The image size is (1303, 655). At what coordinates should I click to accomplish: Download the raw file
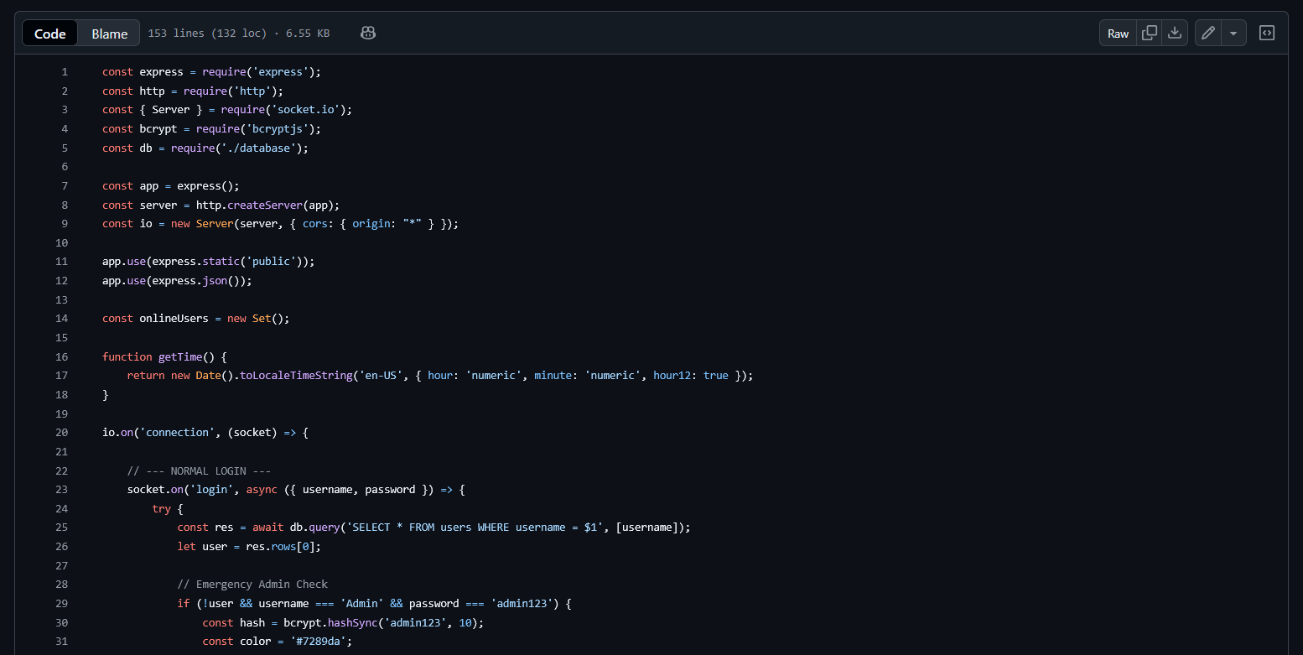(x=1175, y=33)
